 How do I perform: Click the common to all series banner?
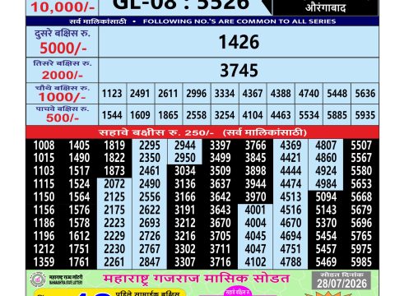point(202,21)
